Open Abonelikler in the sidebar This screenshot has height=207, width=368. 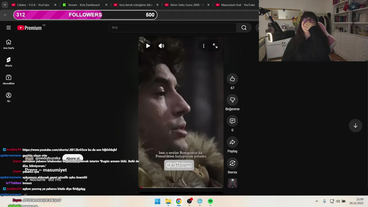[x=9, y=80]
